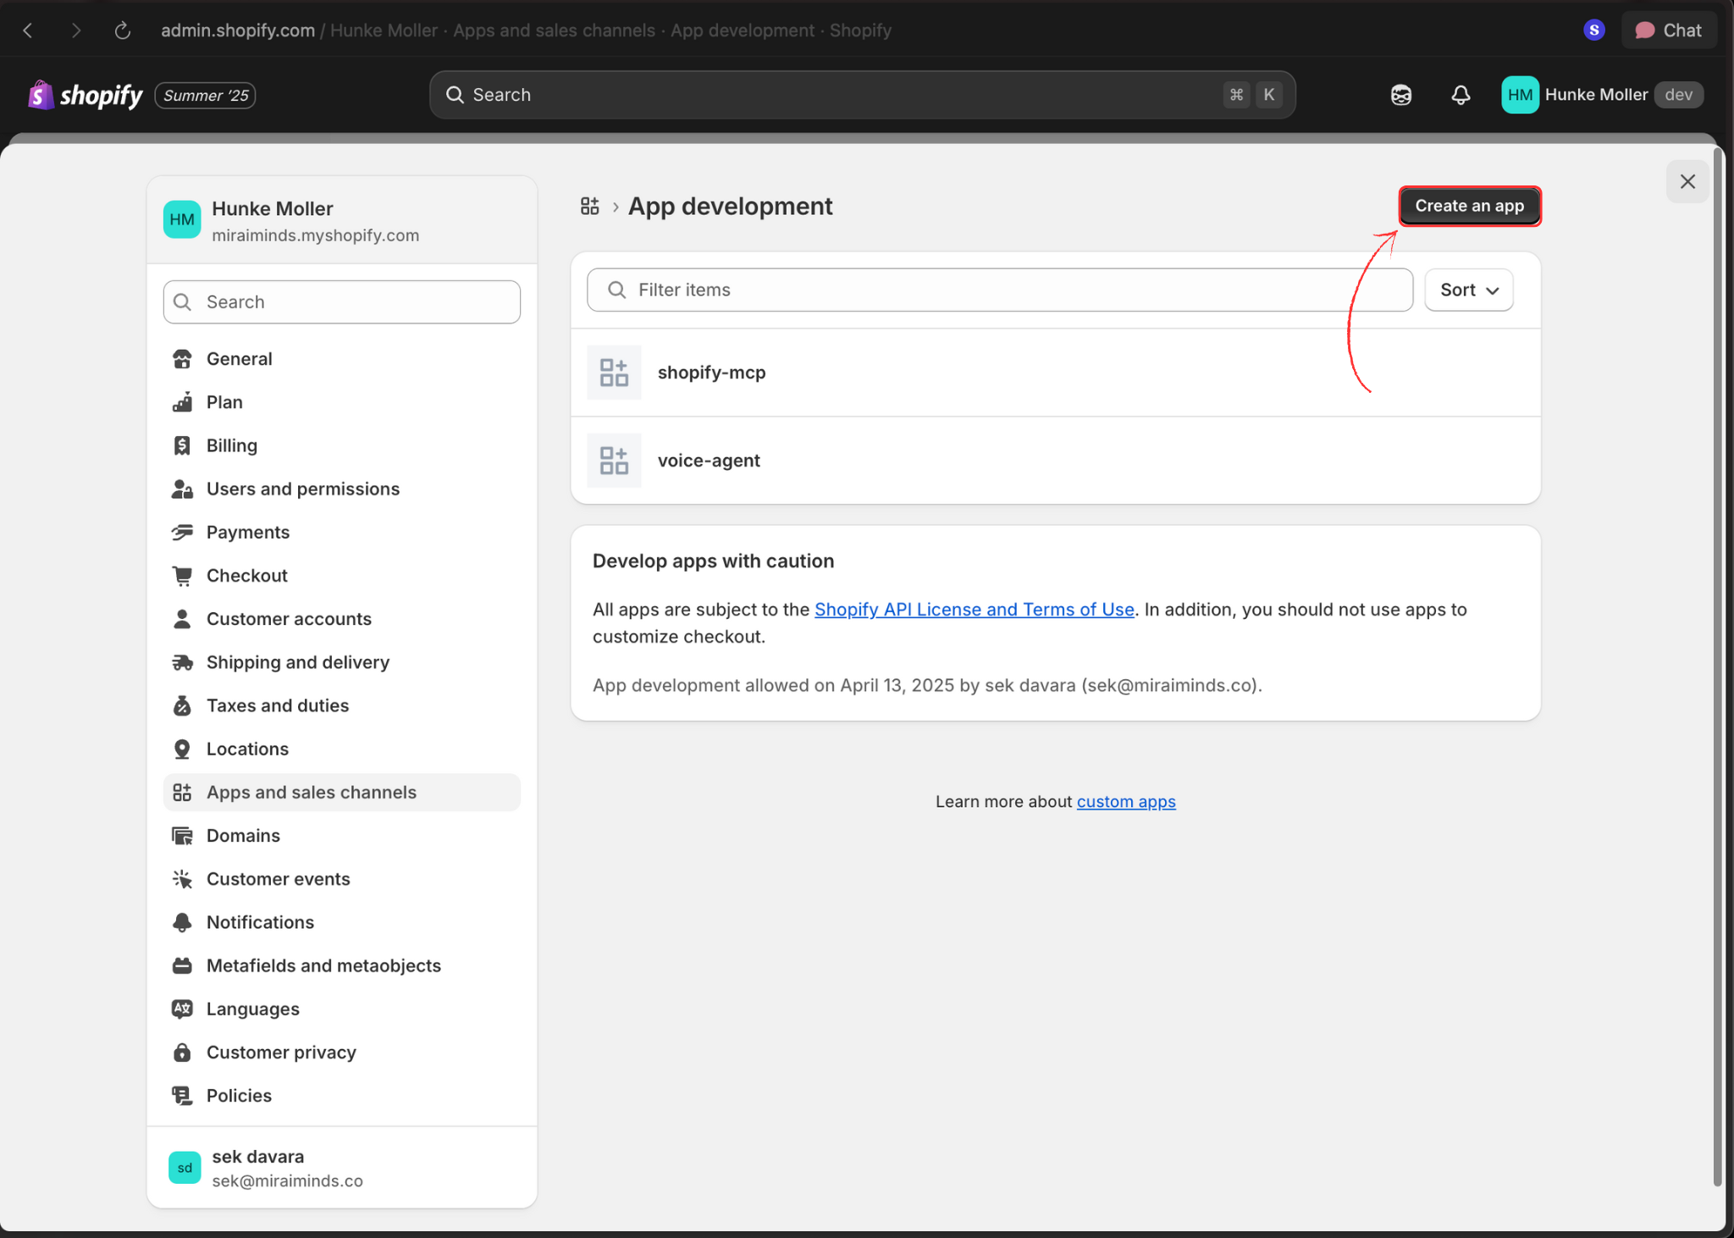Open Customer privacy settings
The image size is (1734, 1238).
pos(281,1052)
